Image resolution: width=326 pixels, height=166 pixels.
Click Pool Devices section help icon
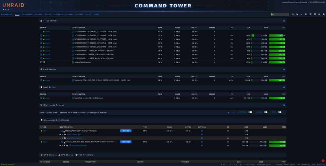tap(284, 69)
